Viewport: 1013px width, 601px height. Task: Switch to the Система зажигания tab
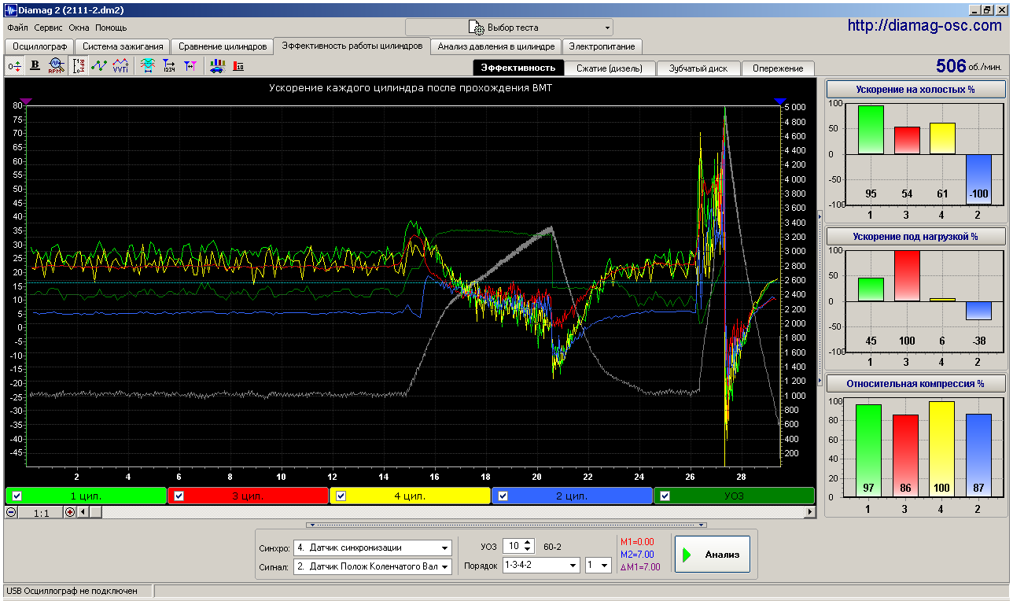(x=123, y=46)
